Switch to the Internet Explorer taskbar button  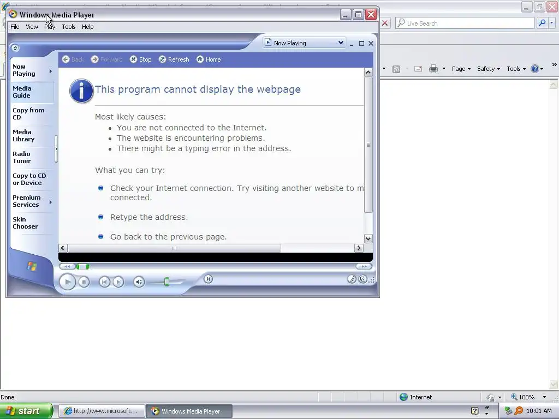101,411
